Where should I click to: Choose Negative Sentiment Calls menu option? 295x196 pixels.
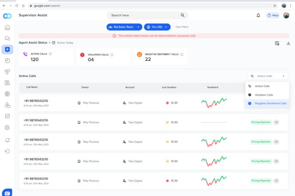tap(270, 103)
